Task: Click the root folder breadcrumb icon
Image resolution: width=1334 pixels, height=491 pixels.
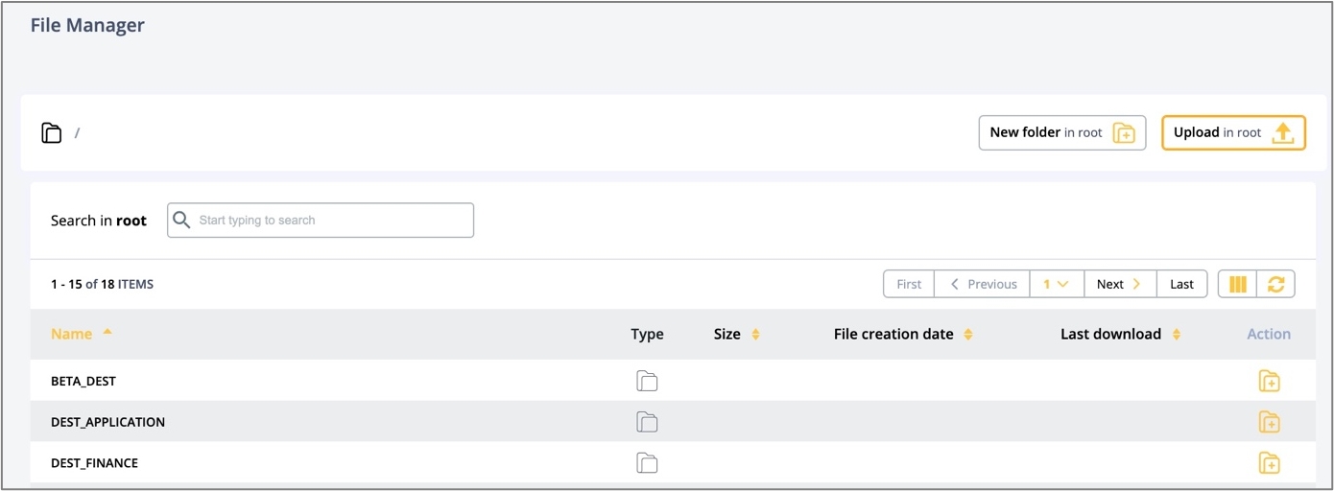Action: [x=52, y=133]
